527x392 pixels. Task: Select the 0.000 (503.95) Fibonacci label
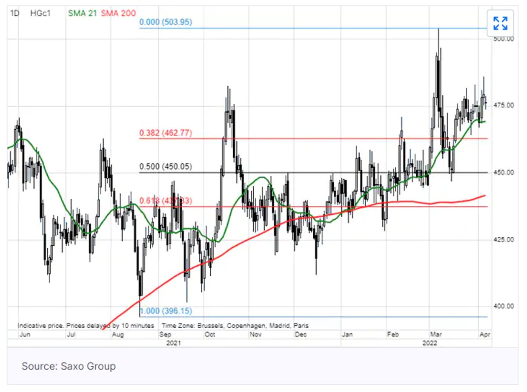[166, 22]
